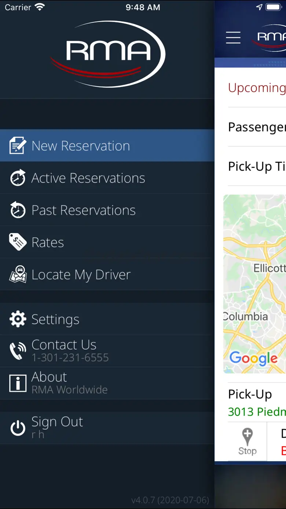This screenshot has width=286, height=509.
Task: Tap the Rates price tag icon
Action: click(x=18, y=242)
